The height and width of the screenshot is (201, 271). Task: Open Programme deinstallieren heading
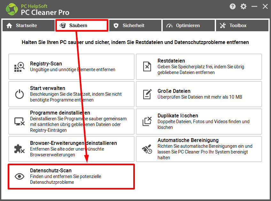point(60,113)
